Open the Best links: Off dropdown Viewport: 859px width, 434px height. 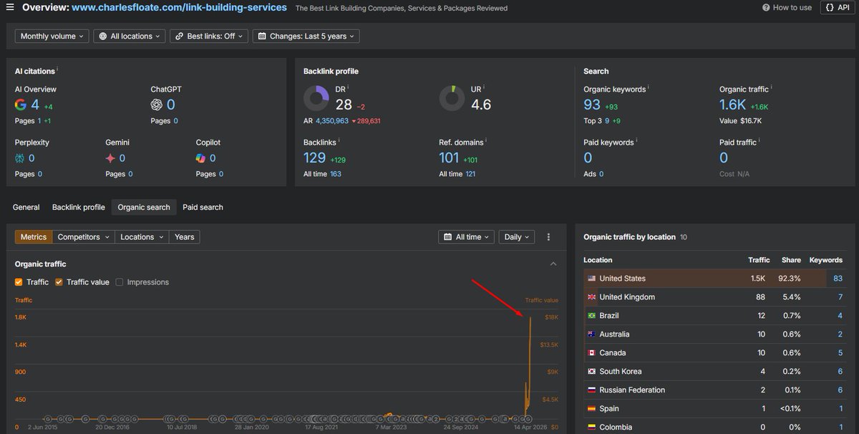coord(209,36)
